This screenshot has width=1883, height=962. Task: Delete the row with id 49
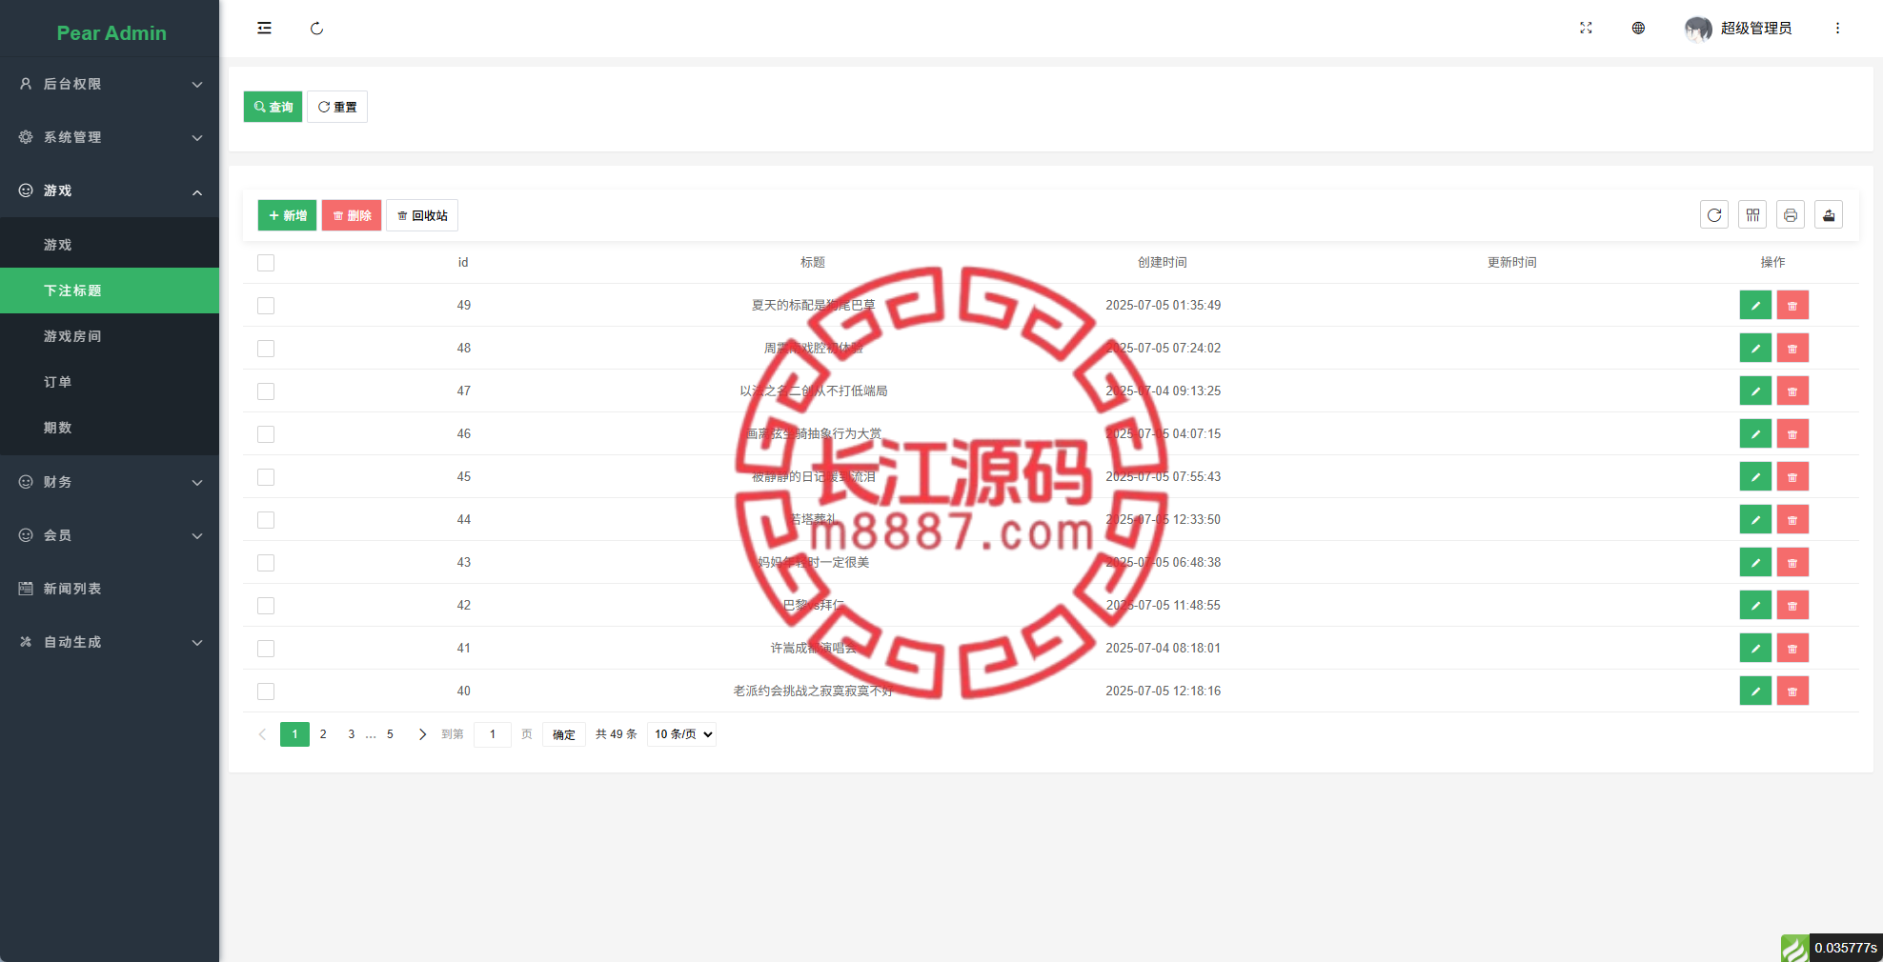click(x=1792, y=306)
